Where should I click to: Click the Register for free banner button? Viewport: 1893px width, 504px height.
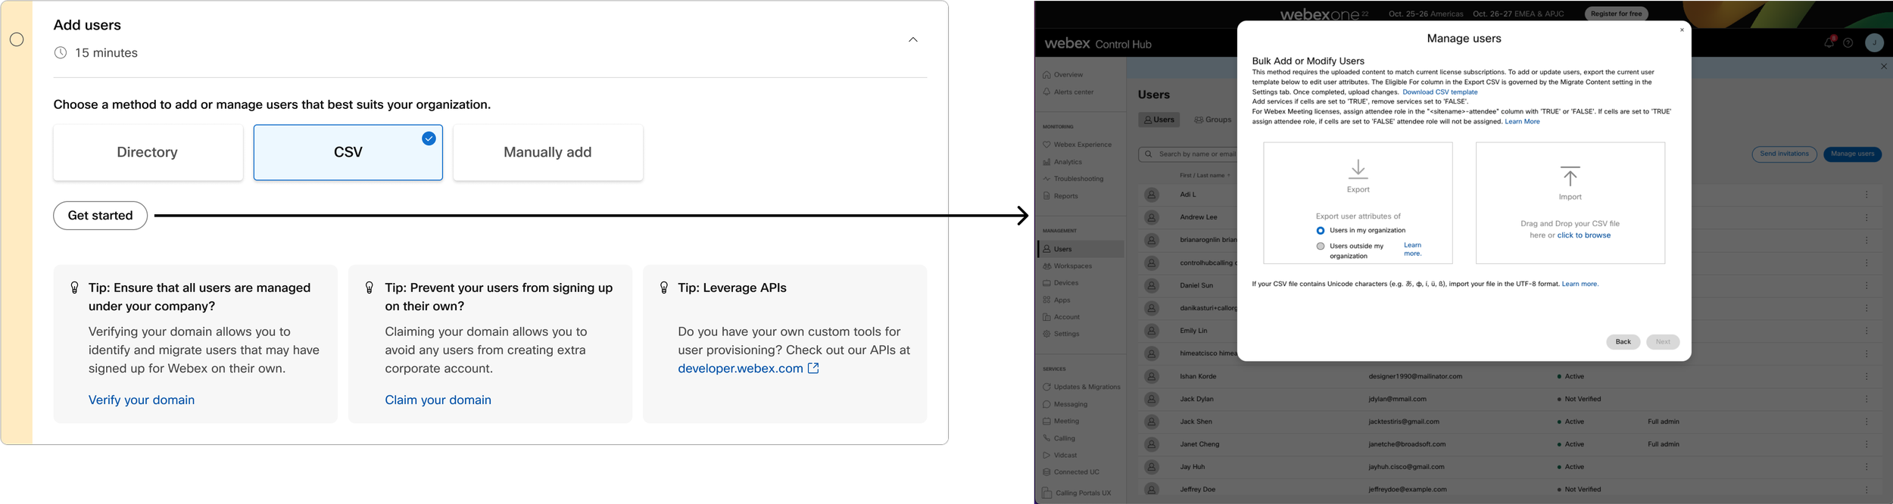coord(1616,14)
